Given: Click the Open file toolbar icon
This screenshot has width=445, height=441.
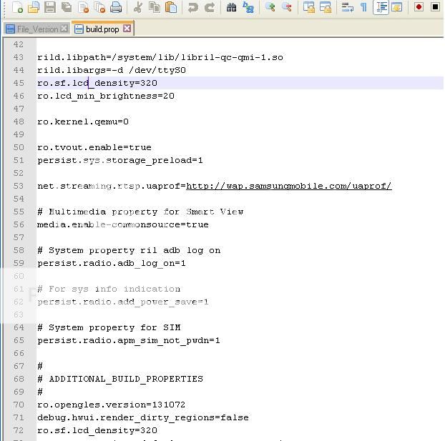Looking at the screenshot, I should pos(34,8).
